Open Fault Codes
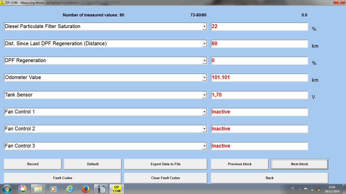This screenshot has width=346, height=194. 63,178
